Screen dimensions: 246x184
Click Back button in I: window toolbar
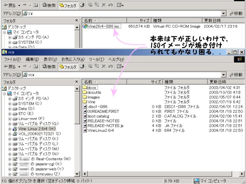(10, 5)
